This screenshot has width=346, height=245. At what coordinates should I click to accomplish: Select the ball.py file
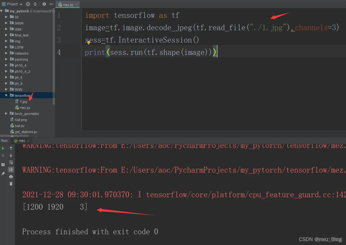tap(20, 126)
